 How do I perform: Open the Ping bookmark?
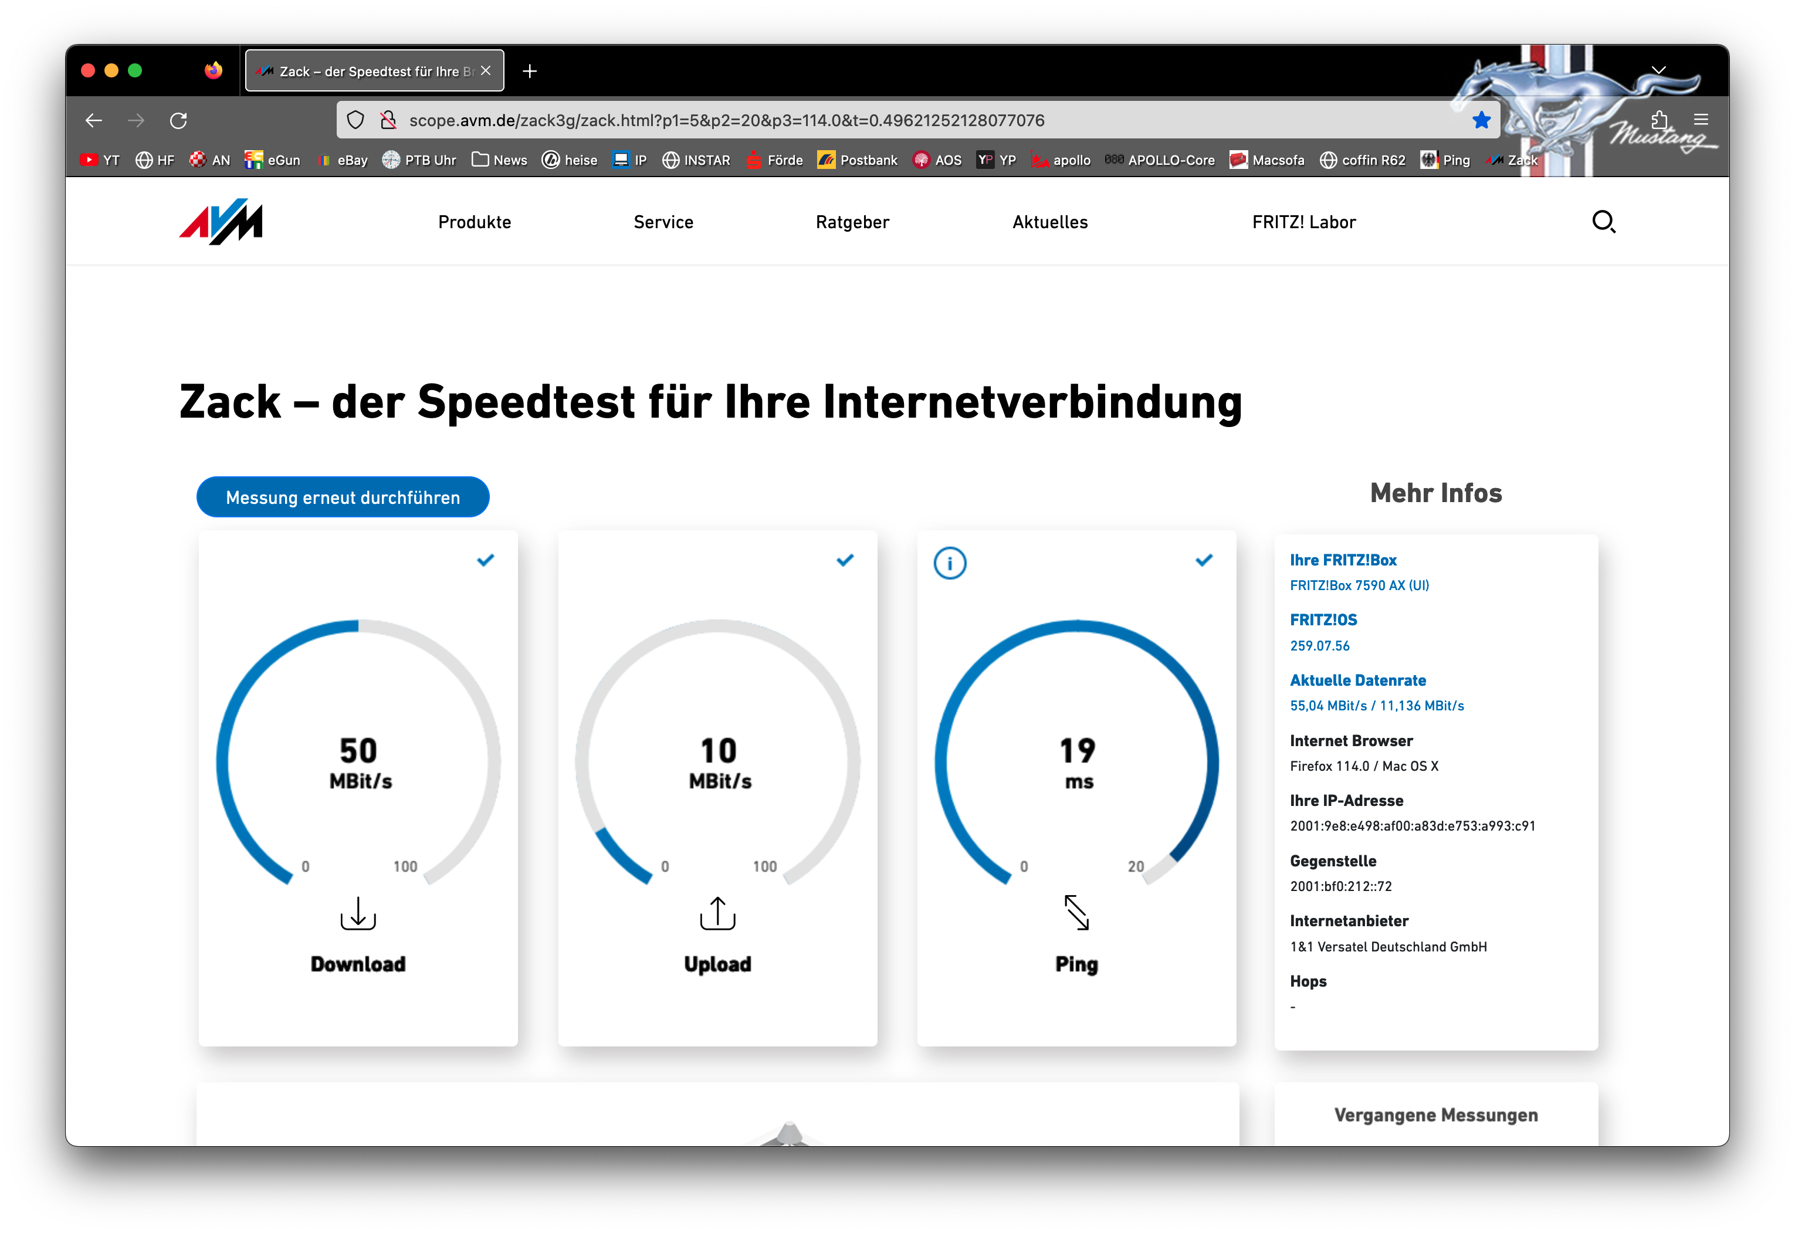tap(1445, 160)
